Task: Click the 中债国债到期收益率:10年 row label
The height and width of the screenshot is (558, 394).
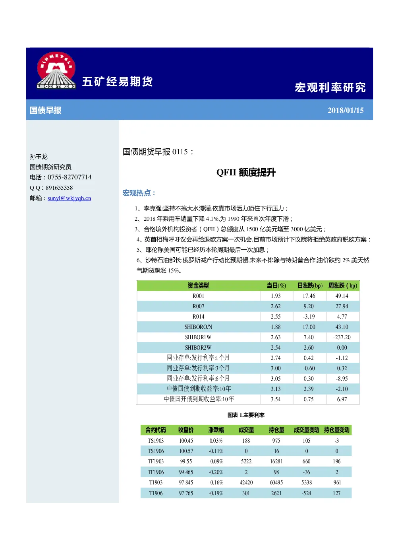Action: 199,389
